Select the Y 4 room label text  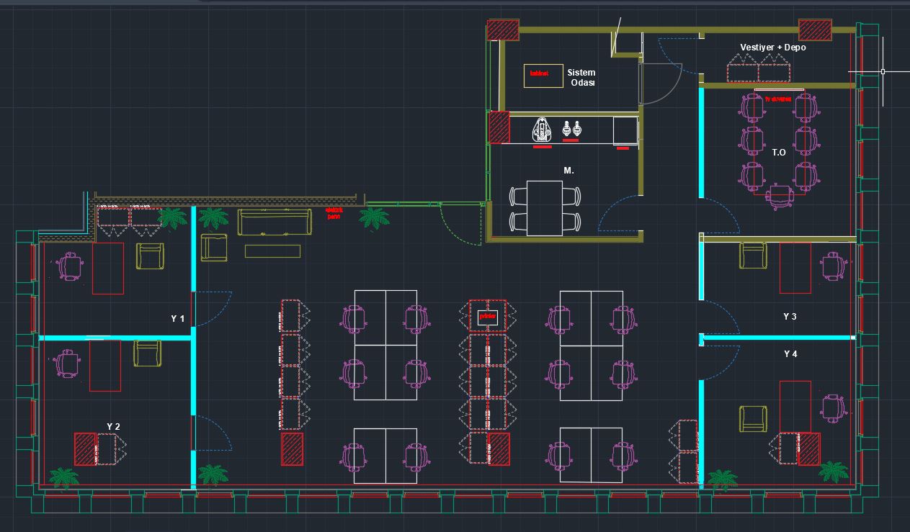tap(790, 354)
